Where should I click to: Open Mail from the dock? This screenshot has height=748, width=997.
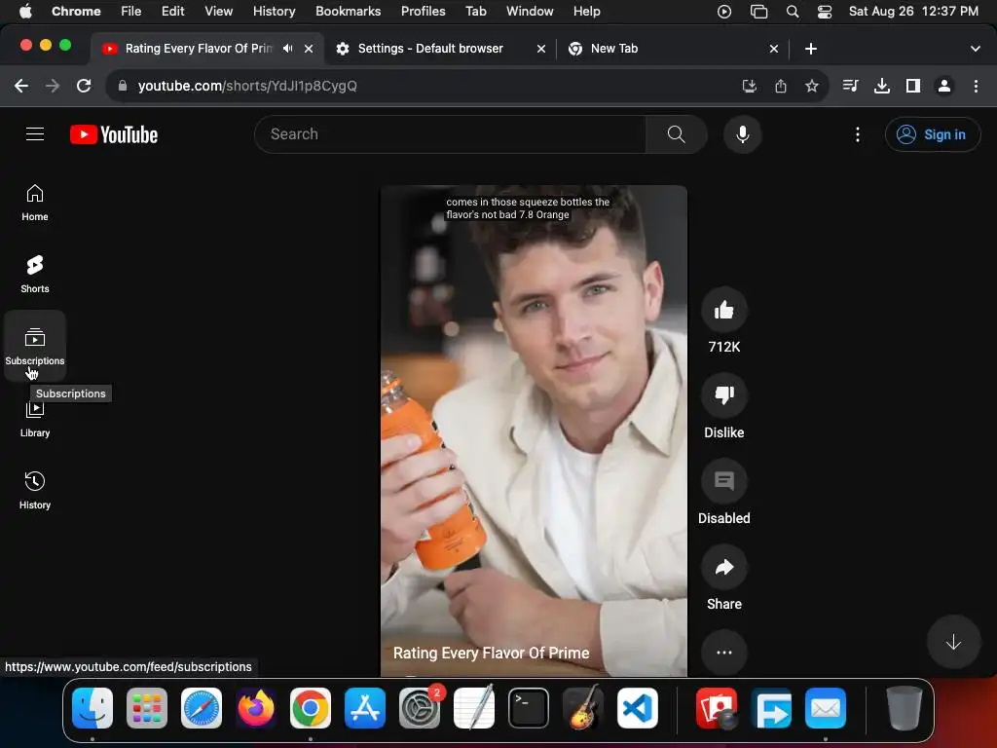pyautogui.click(x=826, y=708)
